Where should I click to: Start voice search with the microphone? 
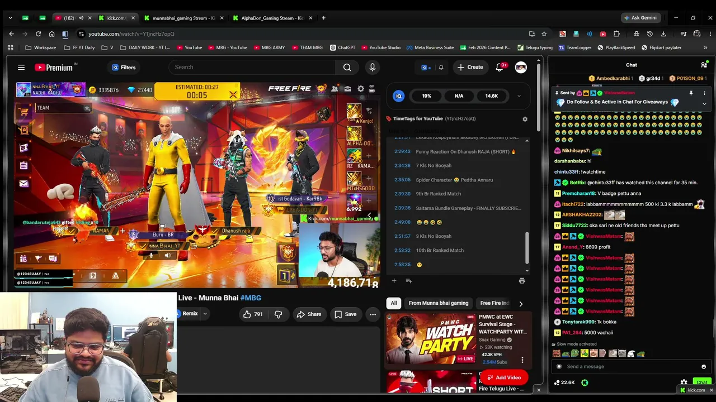[x=373, y=68]
